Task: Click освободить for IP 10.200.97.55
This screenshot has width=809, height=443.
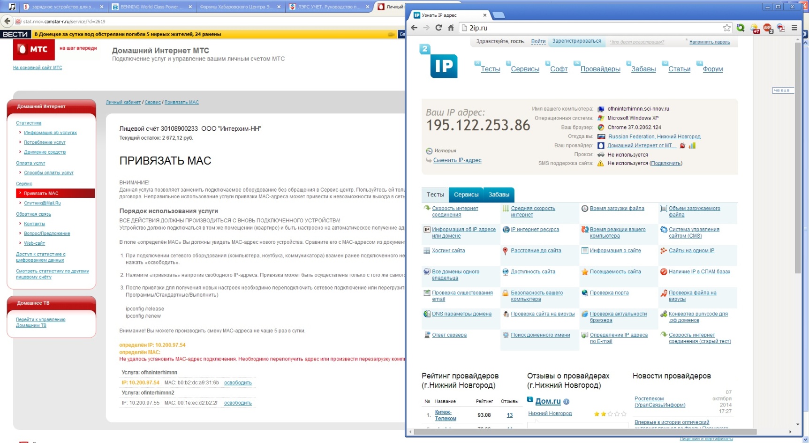Action: coord(238,403)
